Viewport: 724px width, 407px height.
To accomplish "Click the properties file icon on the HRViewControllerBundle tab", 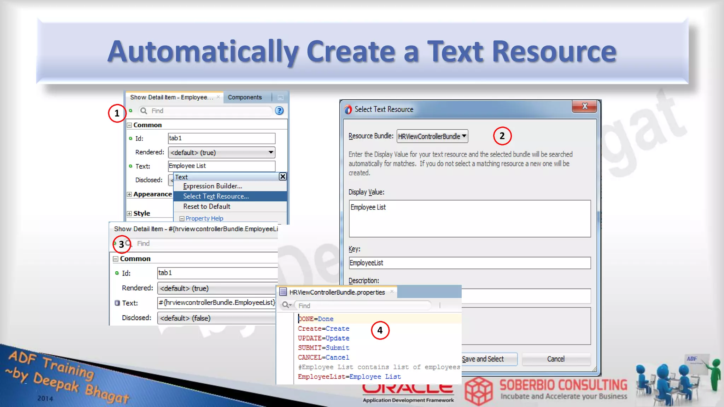I will (x=283, y=292).
